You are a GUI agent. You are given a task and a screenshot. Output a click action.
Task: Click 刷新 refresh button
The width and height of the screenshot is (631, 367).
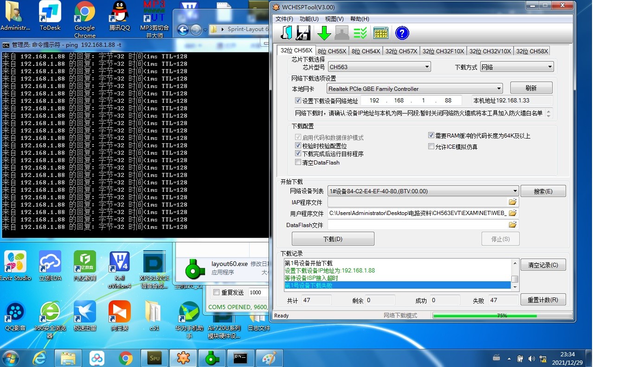(531, 88)
